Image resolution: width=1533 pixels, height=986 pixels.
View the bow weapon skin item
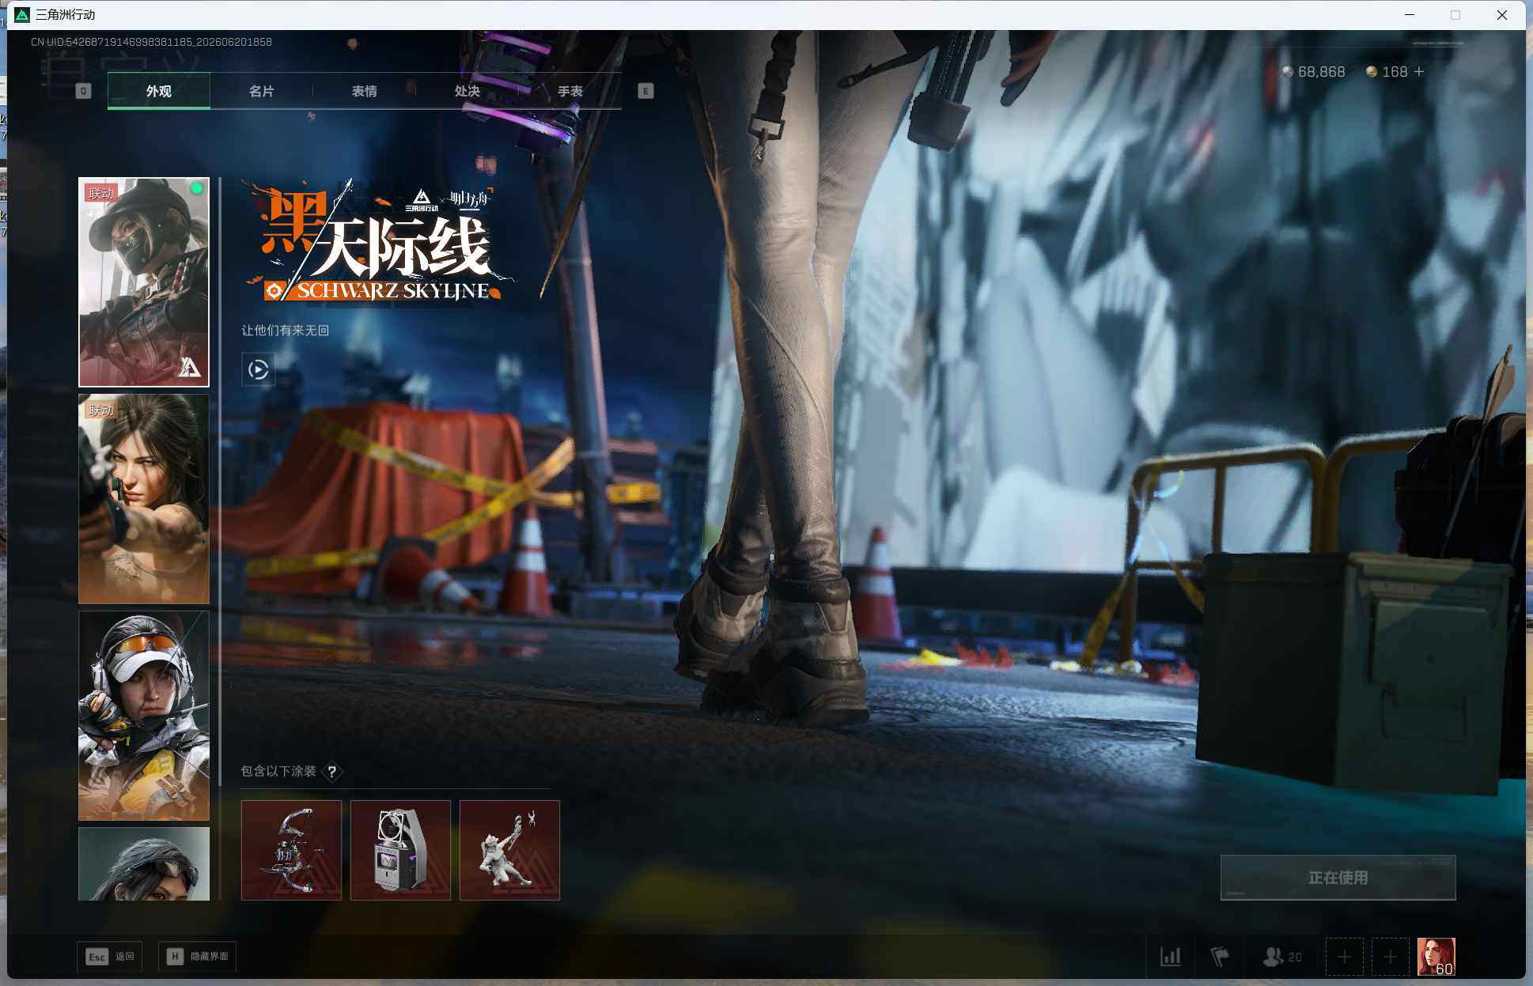[291, 850]
